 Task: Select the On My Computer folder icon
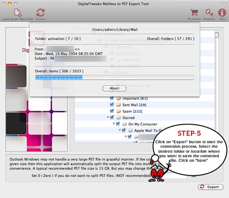point(124,124)
